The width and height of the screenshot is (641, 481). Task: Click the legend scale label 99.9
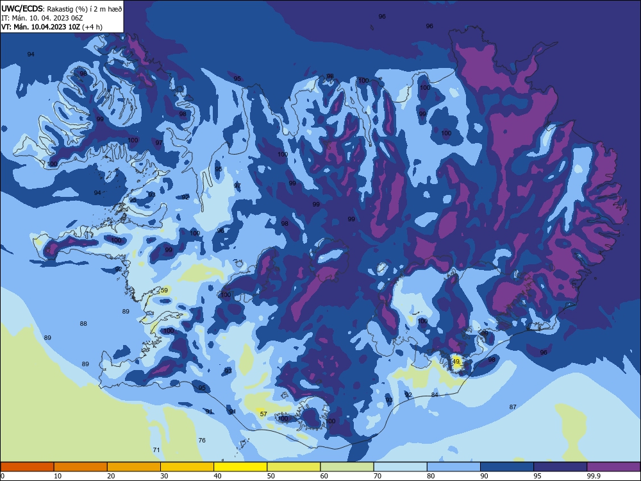pos(594,476)
